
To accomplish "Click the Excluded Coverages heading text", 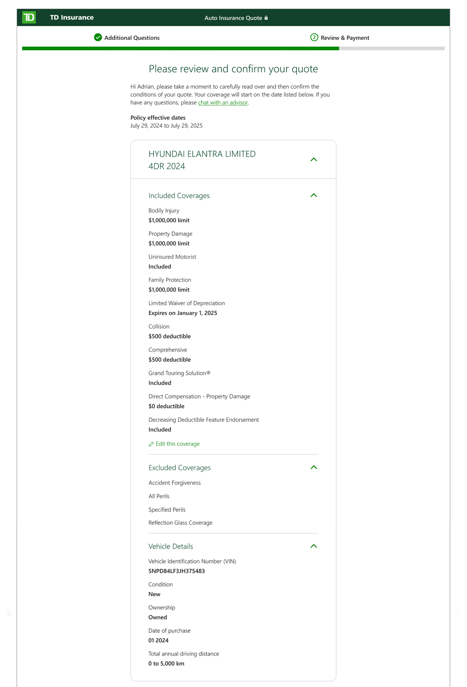I will (179, 468).
